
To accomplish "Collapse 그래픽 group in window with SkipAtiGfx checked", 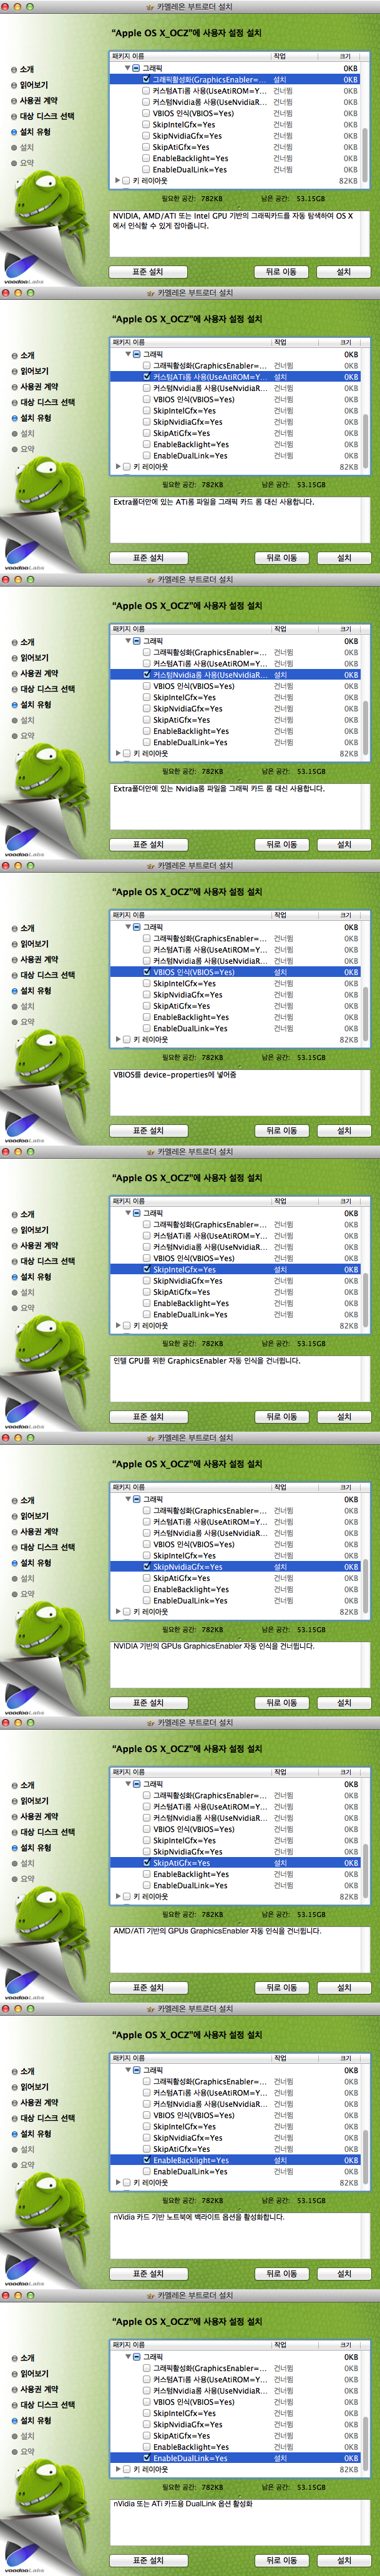I will click(x=128, y=1784).
